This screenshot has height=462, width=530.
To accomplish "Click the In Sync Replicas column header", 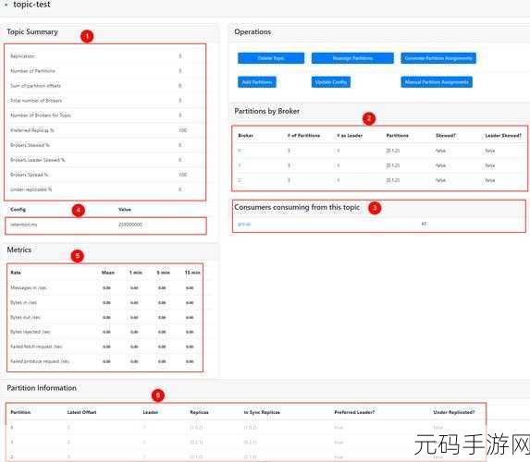I will 262,412.
